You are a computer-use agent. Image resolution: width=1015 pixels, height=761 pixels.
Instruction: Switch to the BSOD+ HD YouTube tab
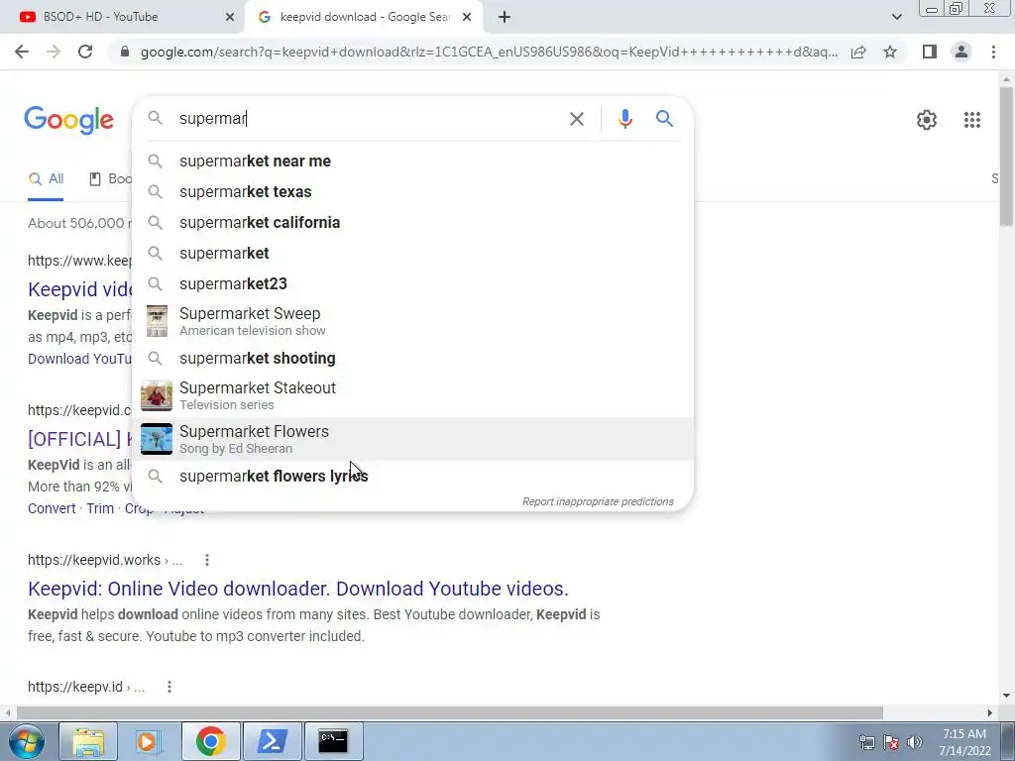tap(122, 18)
